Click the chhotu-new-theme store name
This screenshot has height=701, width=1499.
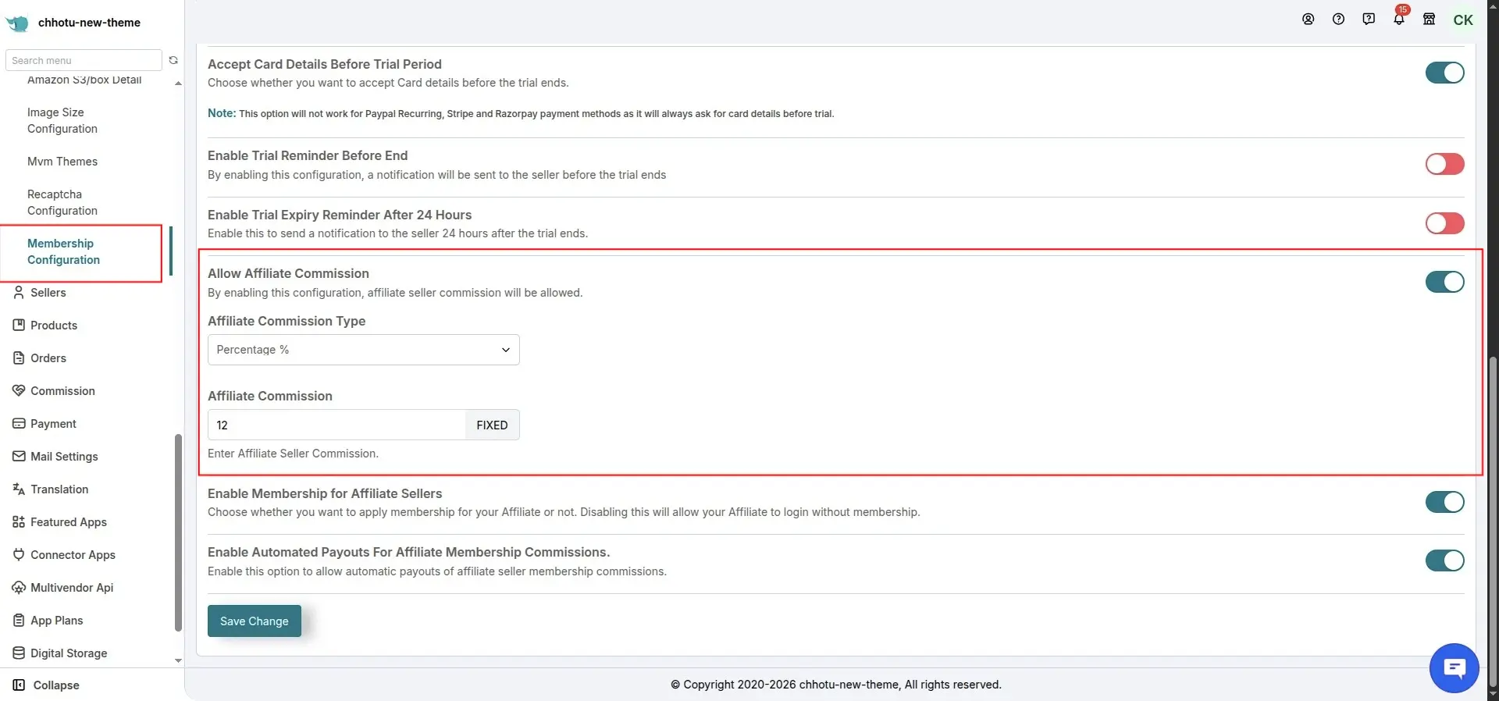(x=89, y=23)
